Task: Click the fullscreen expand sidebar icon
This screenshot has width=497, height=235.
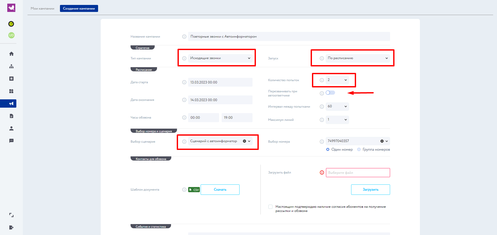Action: click(11, 215)
